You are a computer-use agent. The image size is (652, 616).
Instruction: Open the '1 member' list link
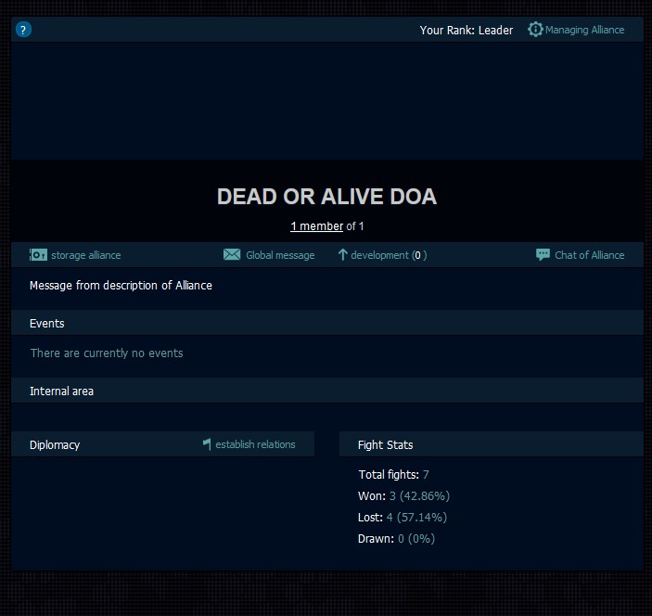pos(316,226)
